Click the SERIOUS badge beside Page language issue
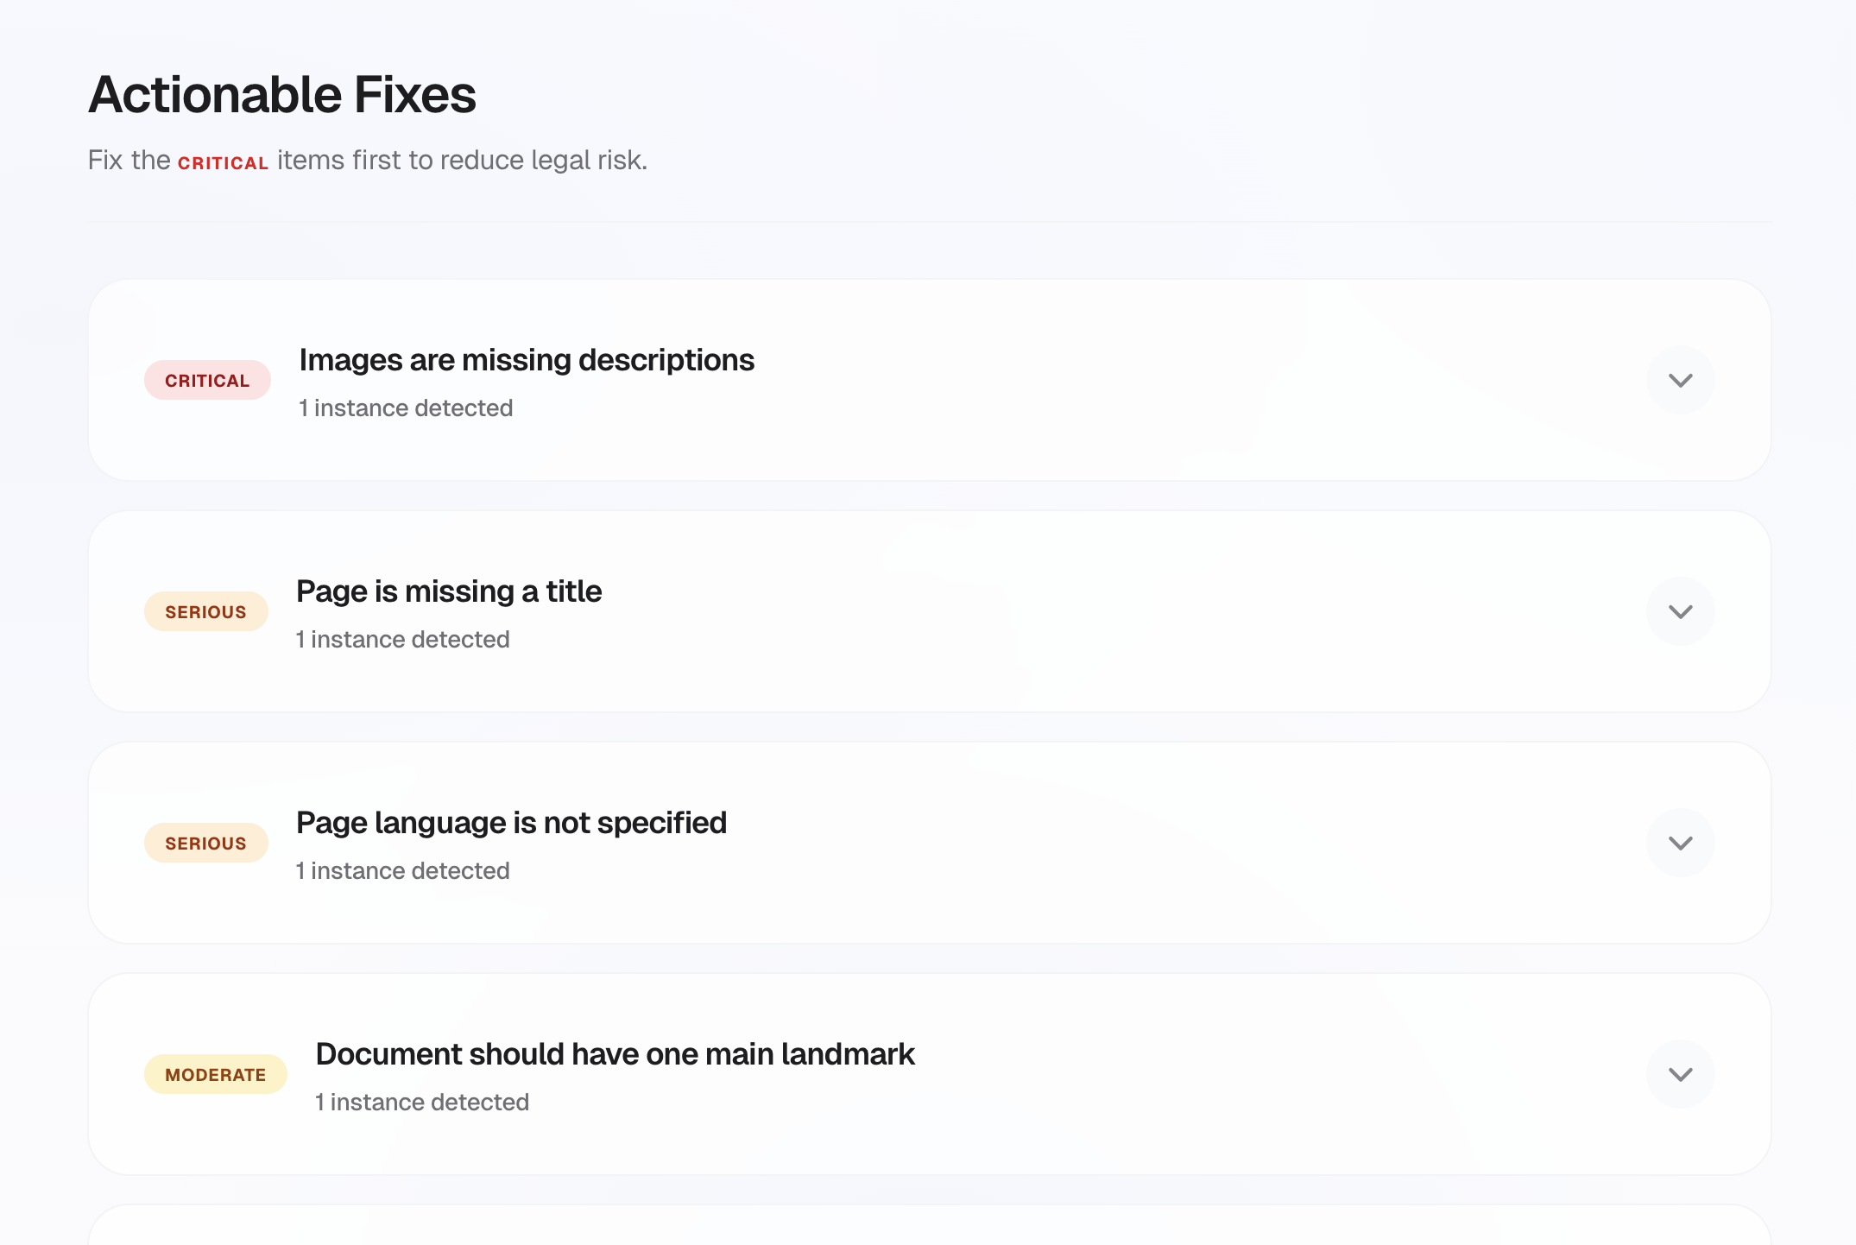The width and height of the screenshot is (1856, 1245). [x=205, y=844]
